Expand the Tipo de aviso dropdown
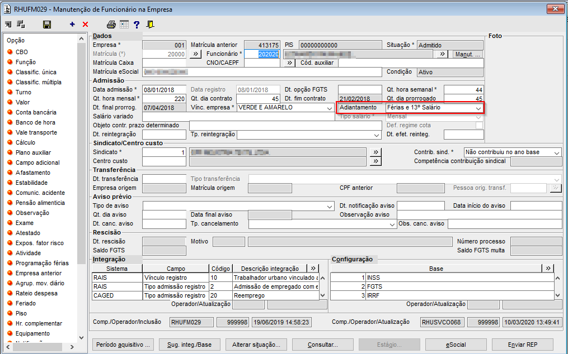This screenshot has height=354, width=568. pyautogui.click(x=329, y=206)
